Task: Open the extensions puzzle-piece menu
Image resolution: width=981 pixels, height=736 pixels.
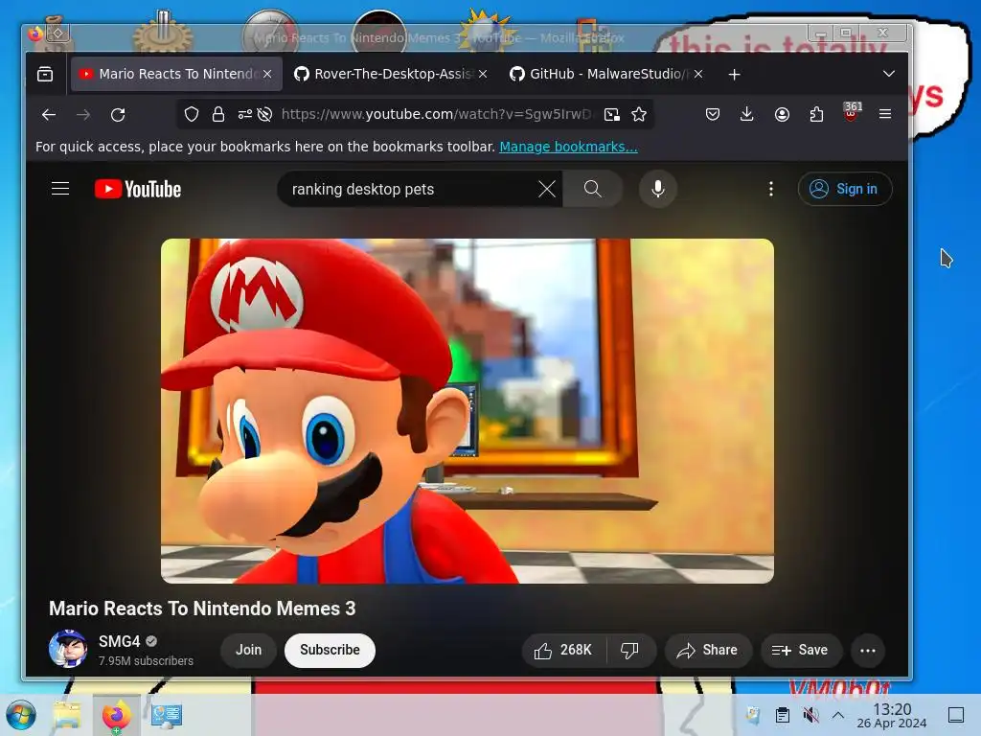Action: (x=816, y=114)
